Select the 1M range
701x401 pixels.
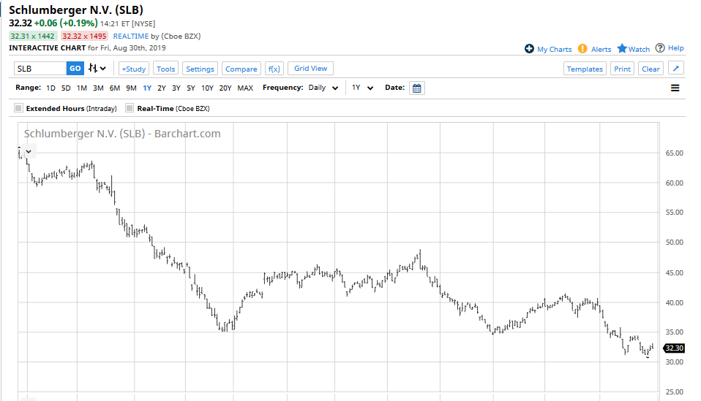click(82, 88)
